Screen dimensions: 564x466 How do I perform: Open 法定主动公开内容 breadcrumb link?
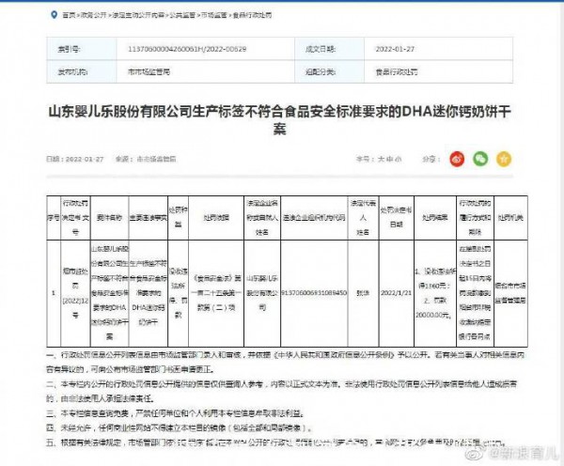pyautogui.click(x=138, y=15)
